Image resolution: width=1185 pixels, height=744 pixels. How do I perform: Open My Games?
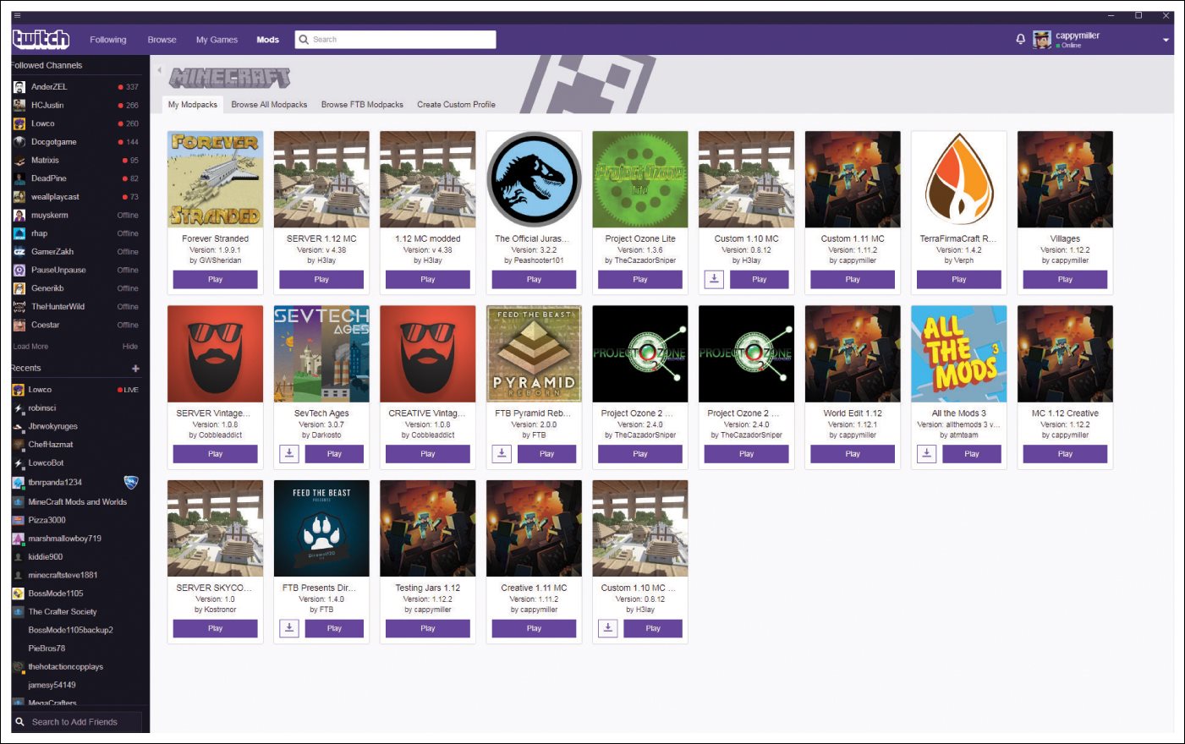[x=217, y=40]
